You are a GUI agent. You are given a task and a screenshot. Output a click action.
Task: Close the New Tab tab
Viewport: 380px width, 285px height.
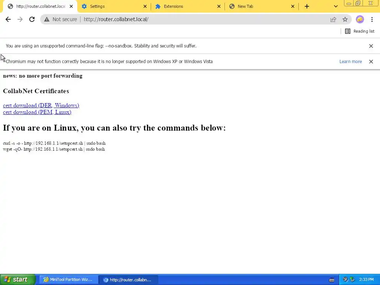point(293,6)
